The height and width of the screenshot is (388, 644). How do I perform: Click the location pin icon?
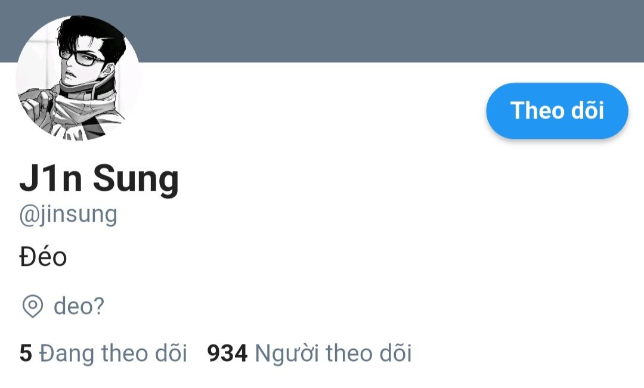pyautogui.click(x=32, y=306)
